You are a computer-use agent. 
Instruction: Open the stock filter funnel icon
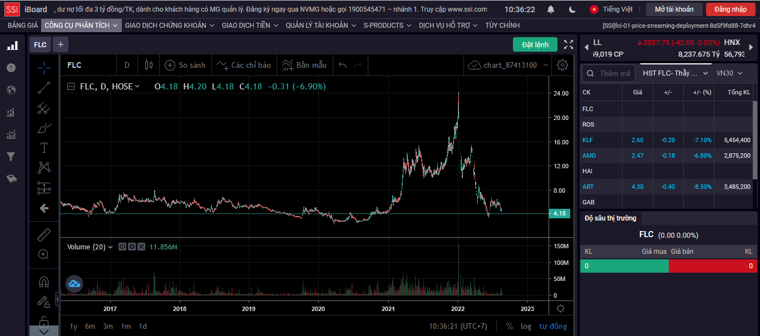pyautogui.click(x=11, y=157)
